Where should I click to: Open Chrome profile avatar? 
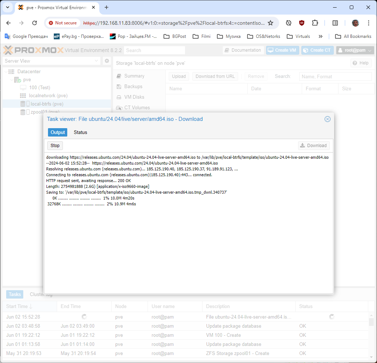(355, 23)
